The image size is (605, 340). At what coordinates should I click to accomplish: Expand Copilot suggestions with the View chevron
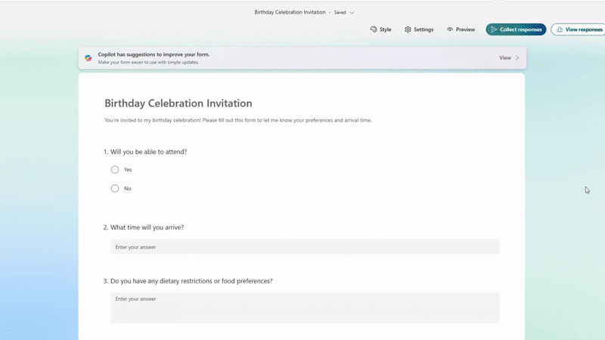pyautogui.click(x=517, y=58)
